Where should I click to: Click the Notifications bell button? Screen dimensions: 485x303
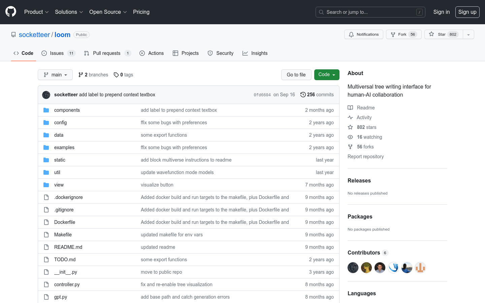tap(363, 34)
